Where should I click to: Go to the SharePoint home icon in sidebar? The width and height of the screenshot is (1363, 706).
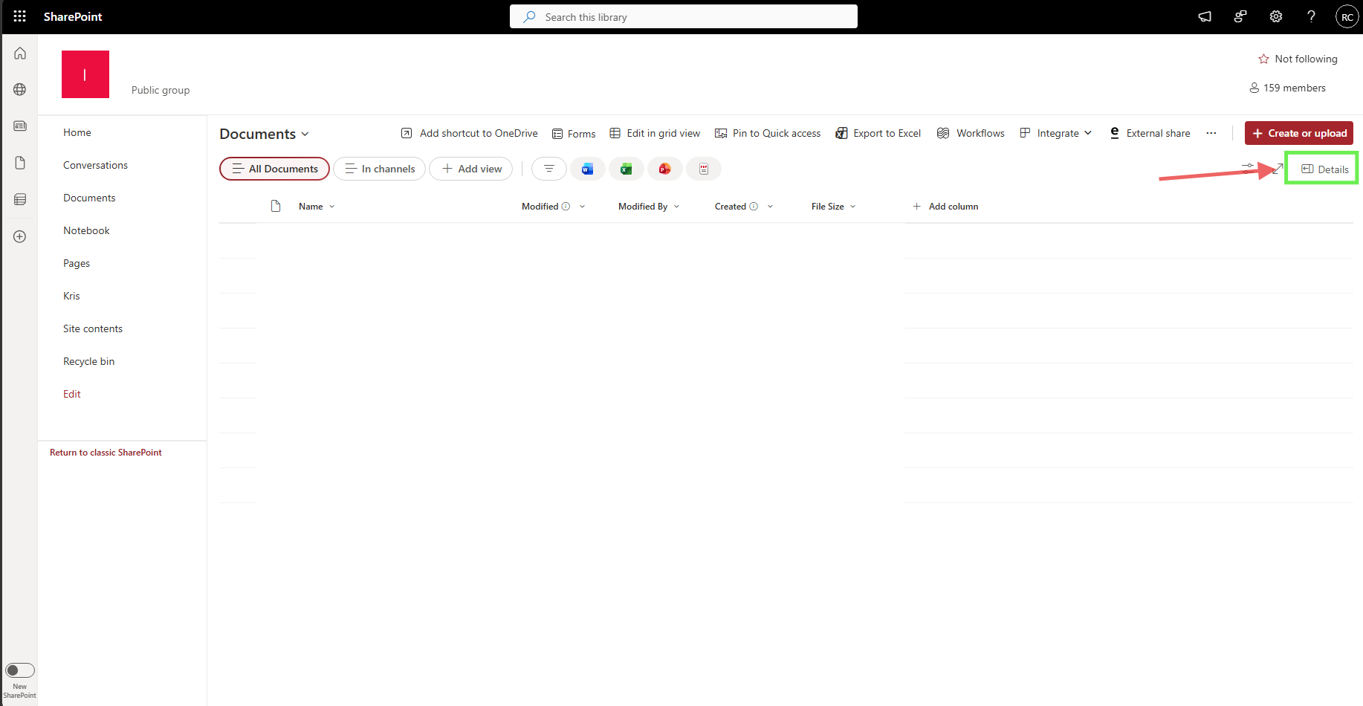(x=20, y=54)
